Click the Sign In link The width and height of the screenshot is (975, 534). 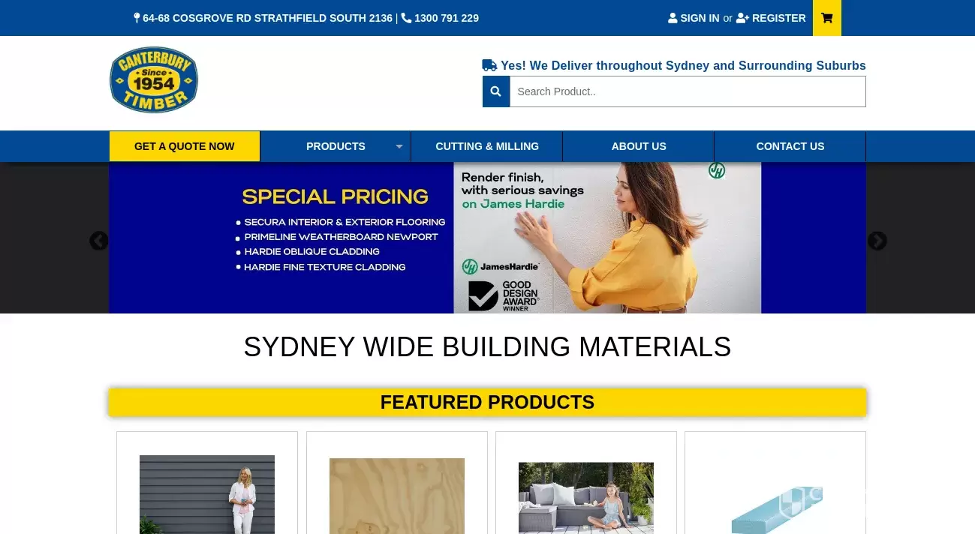coord(694,18)
